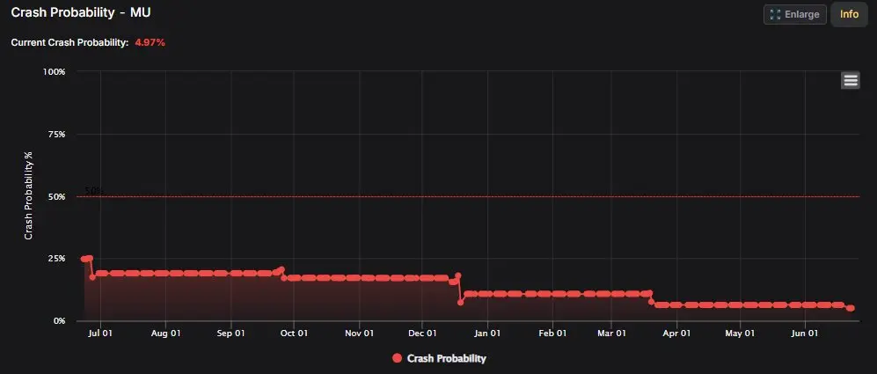Click the Feb 01 x-axis label
The height and width of the screenshot is (374, 877).
[x=552, y=334]
